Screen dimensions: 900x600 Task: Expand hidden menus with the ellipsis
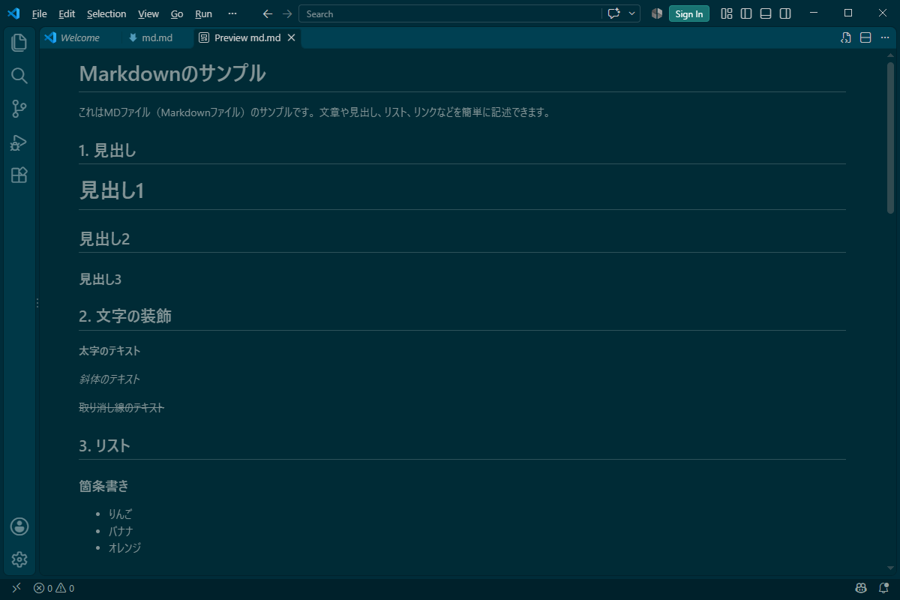[232, 13]
